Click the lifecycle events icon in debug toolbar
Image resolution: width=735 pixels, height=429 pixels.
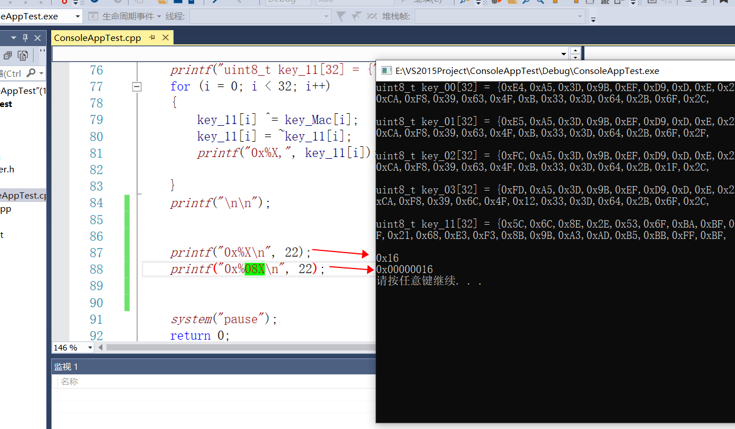(x=93, y=16)
